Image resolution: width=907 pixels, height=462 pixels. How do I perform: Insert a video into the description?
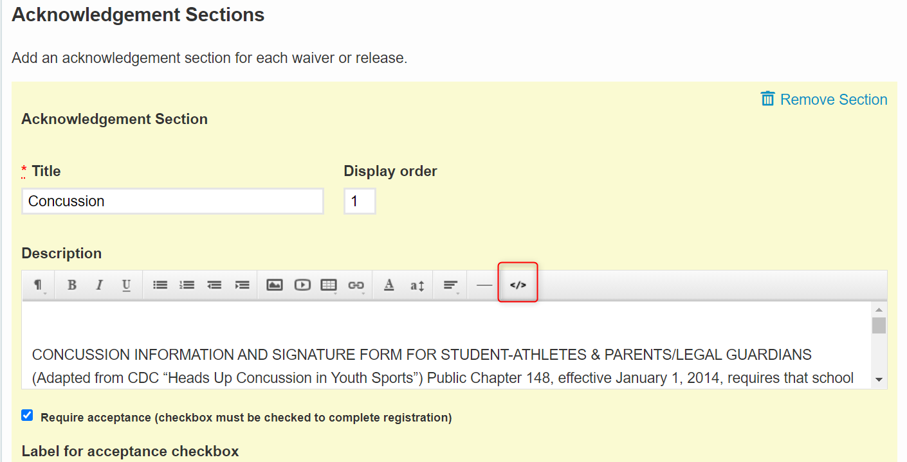(302, 285)
